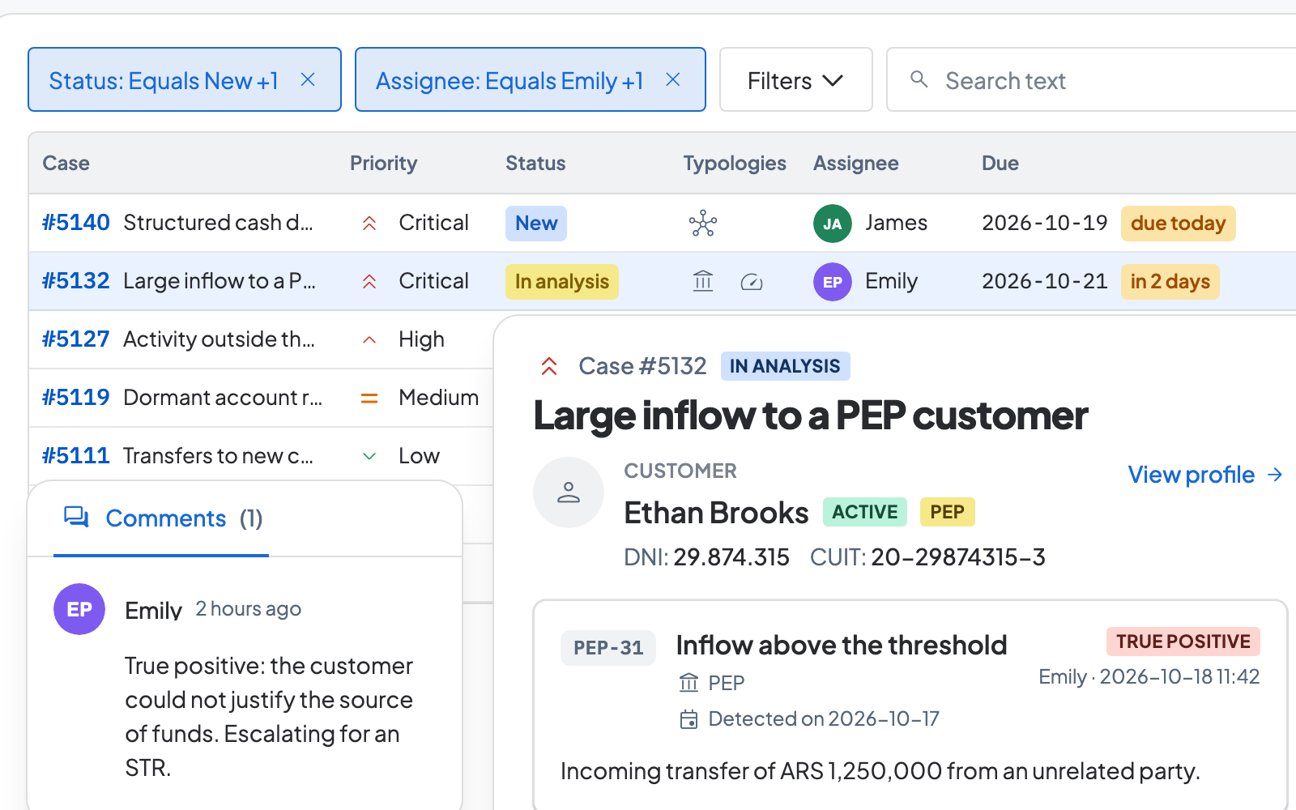Sort by the Due column header
1296x810 pixels.
click(1000, 163)
